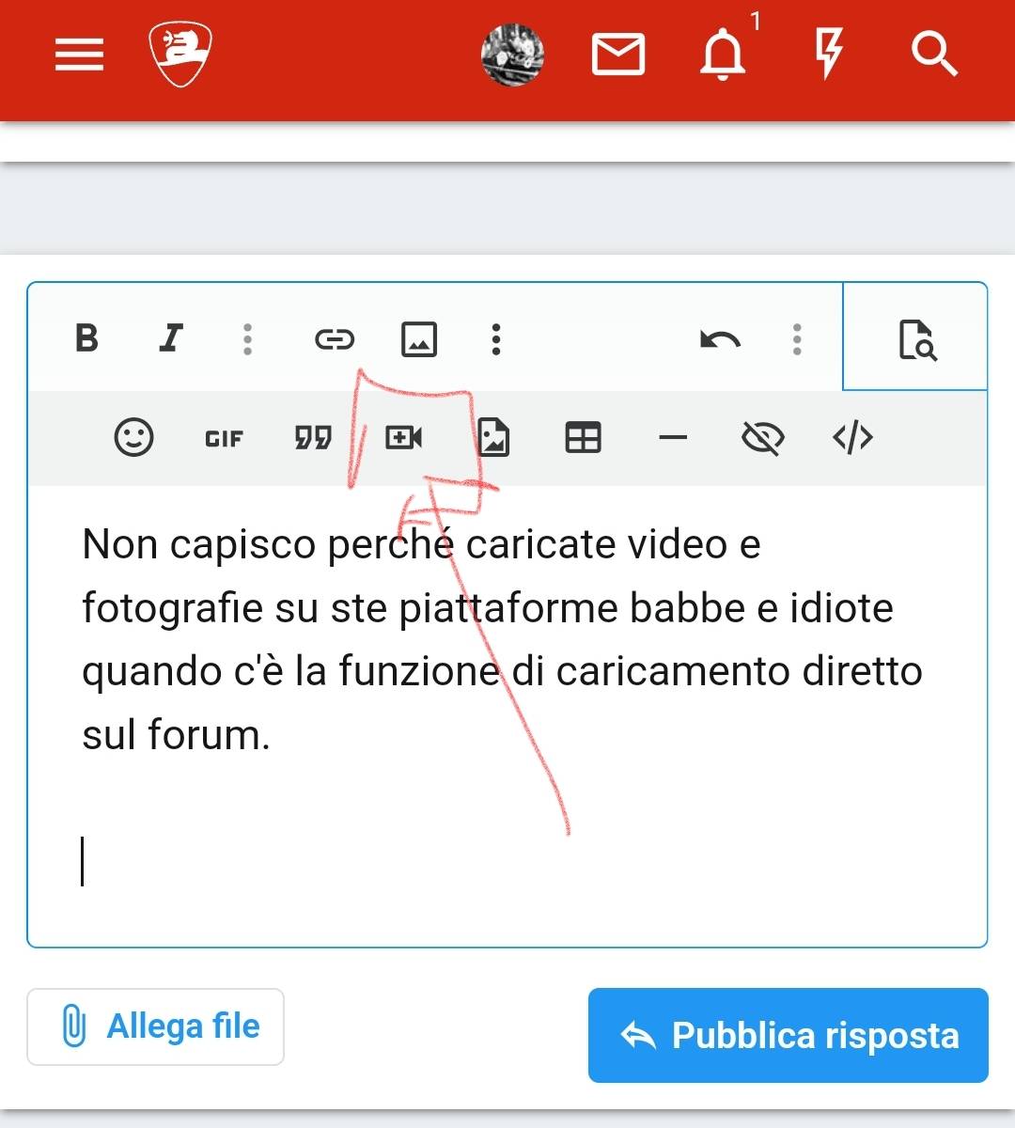The image size is (1015, 1128).
Task: Open the hamburger navigation menu
Action: (79, 55)
